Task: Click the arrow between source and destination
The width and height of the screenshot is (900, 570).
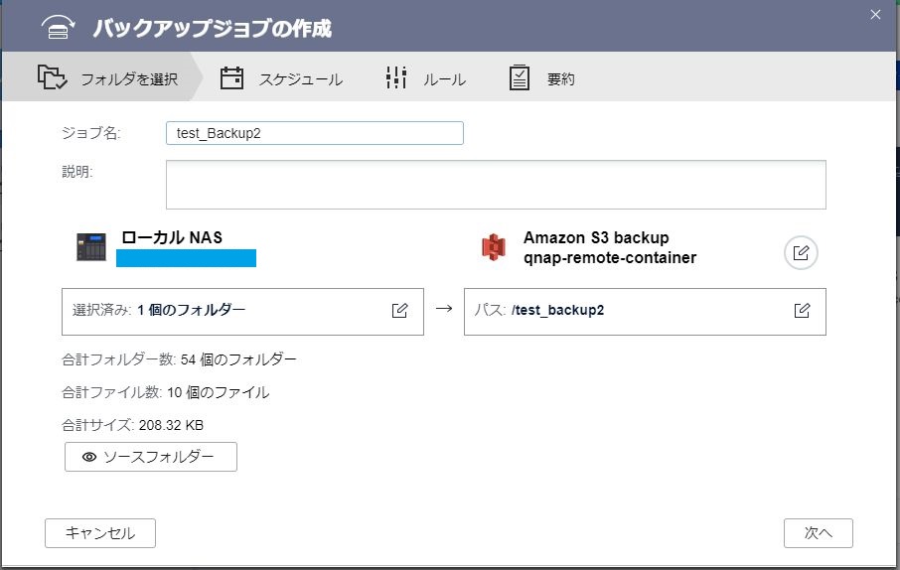Action: click(444, 309)
